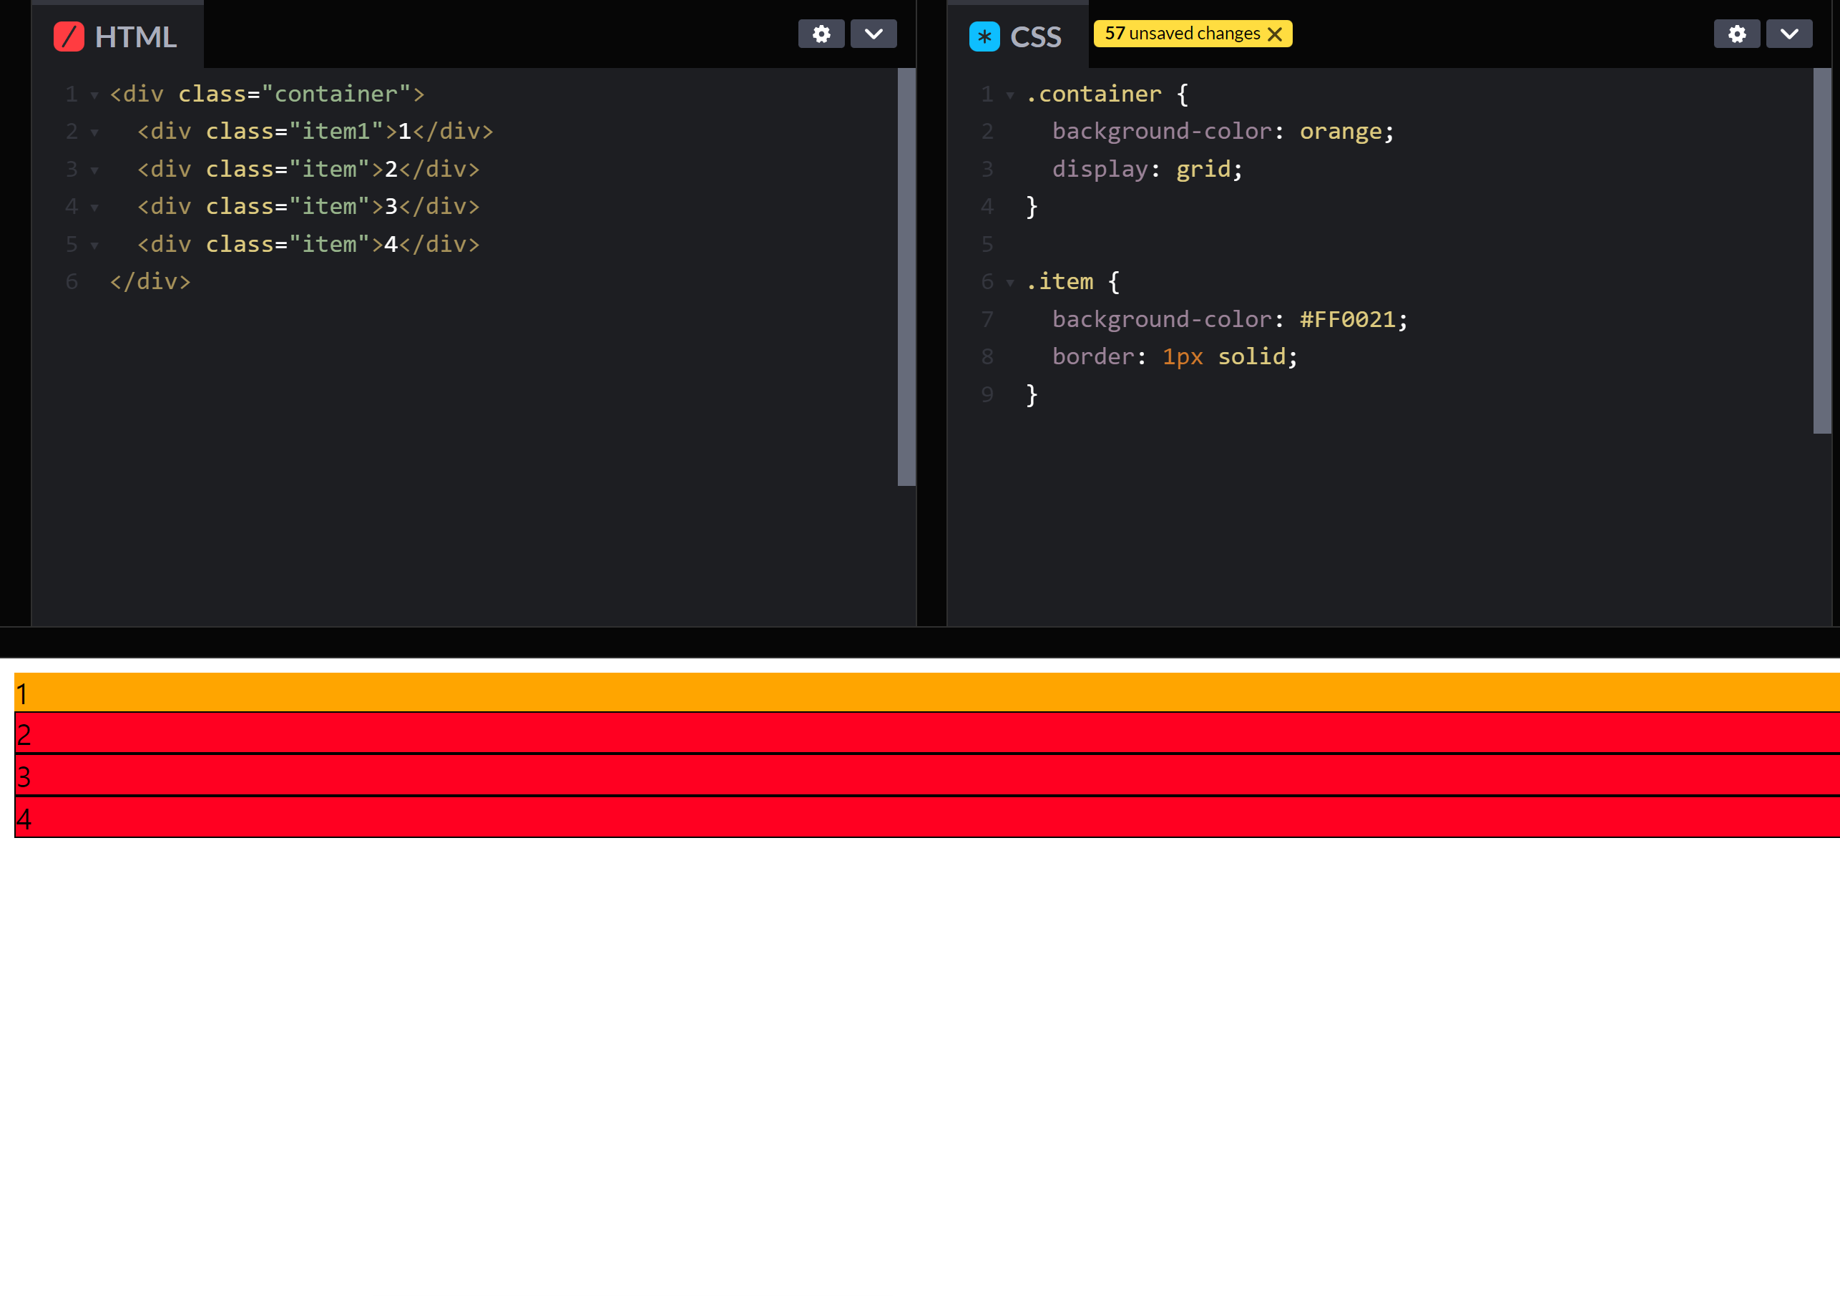This screenshot has height=1296, width=1840.
Task: Click the orange item 1 preview row
Action: pyautogui.click(x=921, y=693)
